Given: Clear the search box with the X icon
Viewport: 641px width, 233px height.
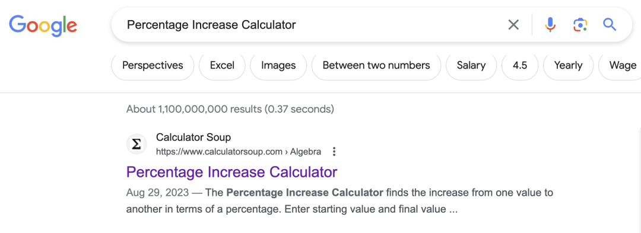Looking at the screenshot, I should [x=513, y=25].
